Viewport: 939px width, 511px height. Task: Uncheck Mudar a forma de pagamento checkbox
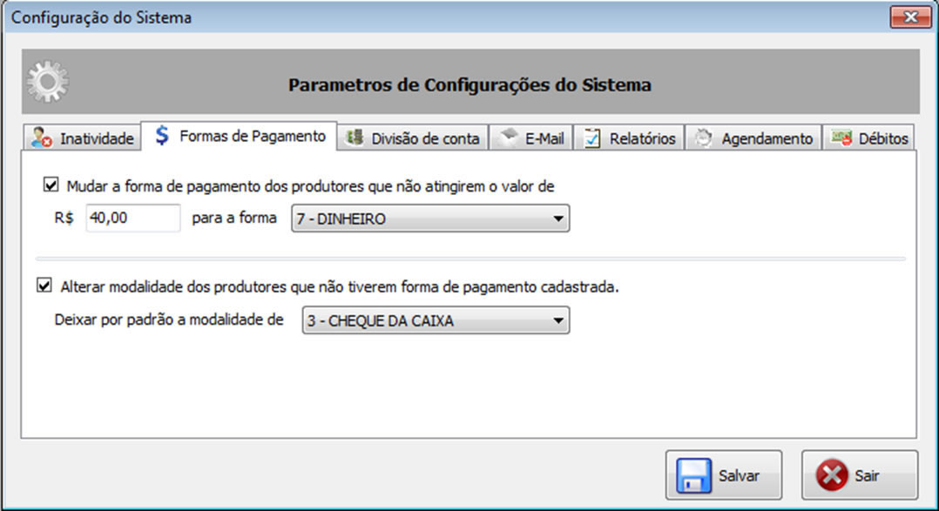(x=51, y=185)
